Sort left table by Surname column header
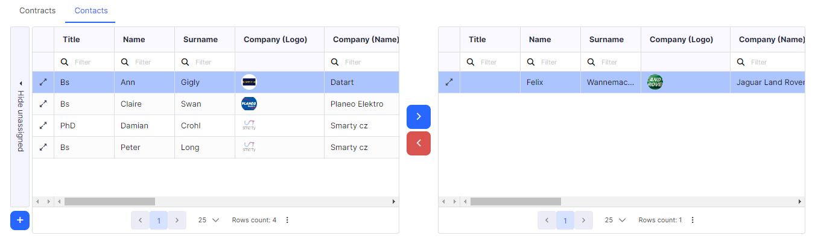This screenshot has width=815, height=244. click(x=200, y=40)
